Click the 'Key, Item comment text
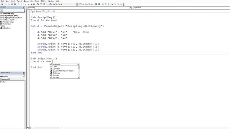This screenshot has height=129, width=230. (x=81, y=32)
